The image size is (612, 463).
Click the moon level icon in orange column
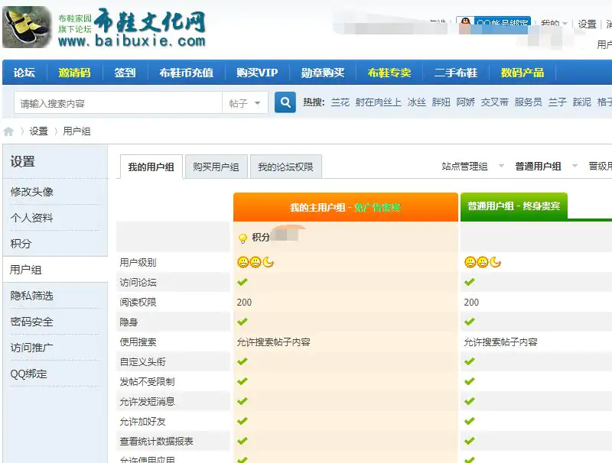pyautogui.click(x=269, y=262)
